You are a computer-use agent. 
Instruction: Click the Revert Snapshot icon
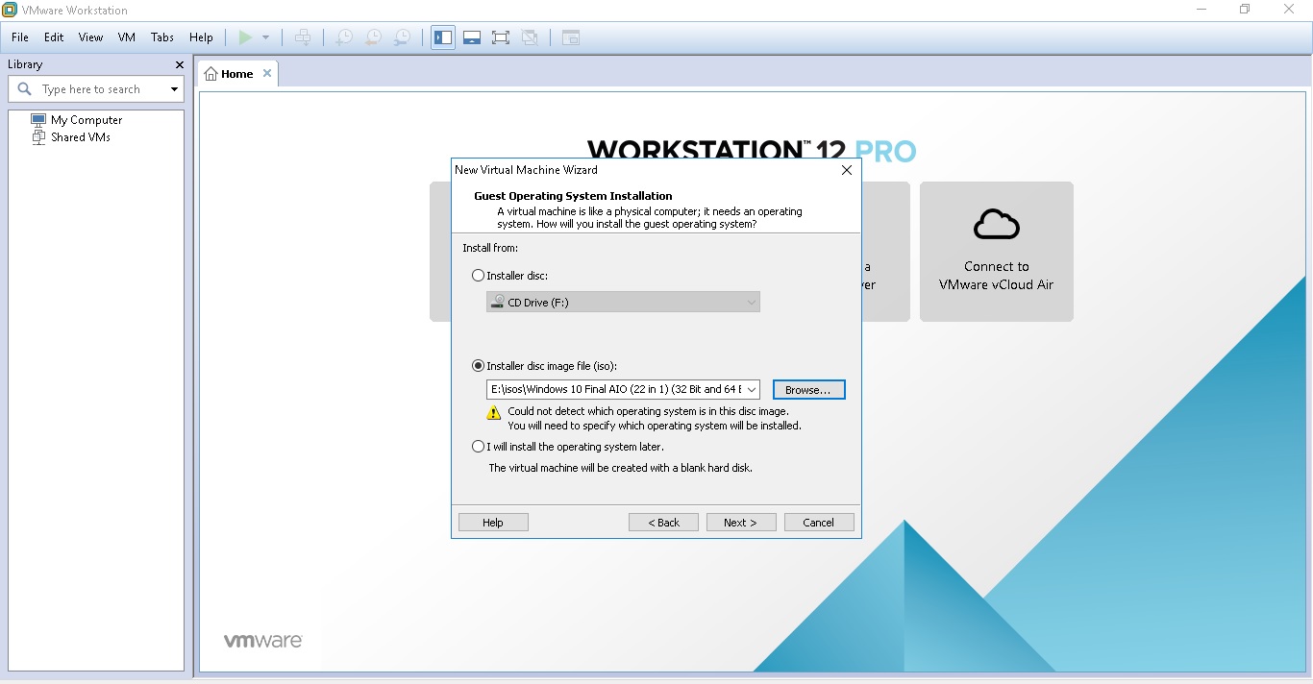[372, 37]
